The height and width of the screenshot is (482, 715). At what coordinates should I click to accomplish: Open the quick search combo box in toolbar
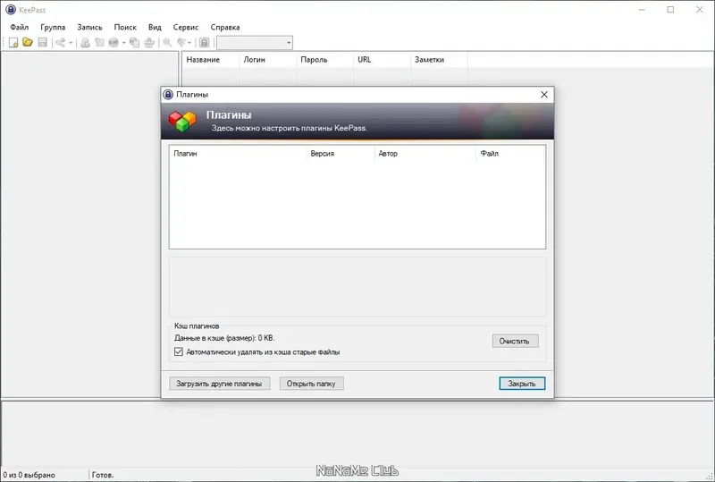coord(255,42)
